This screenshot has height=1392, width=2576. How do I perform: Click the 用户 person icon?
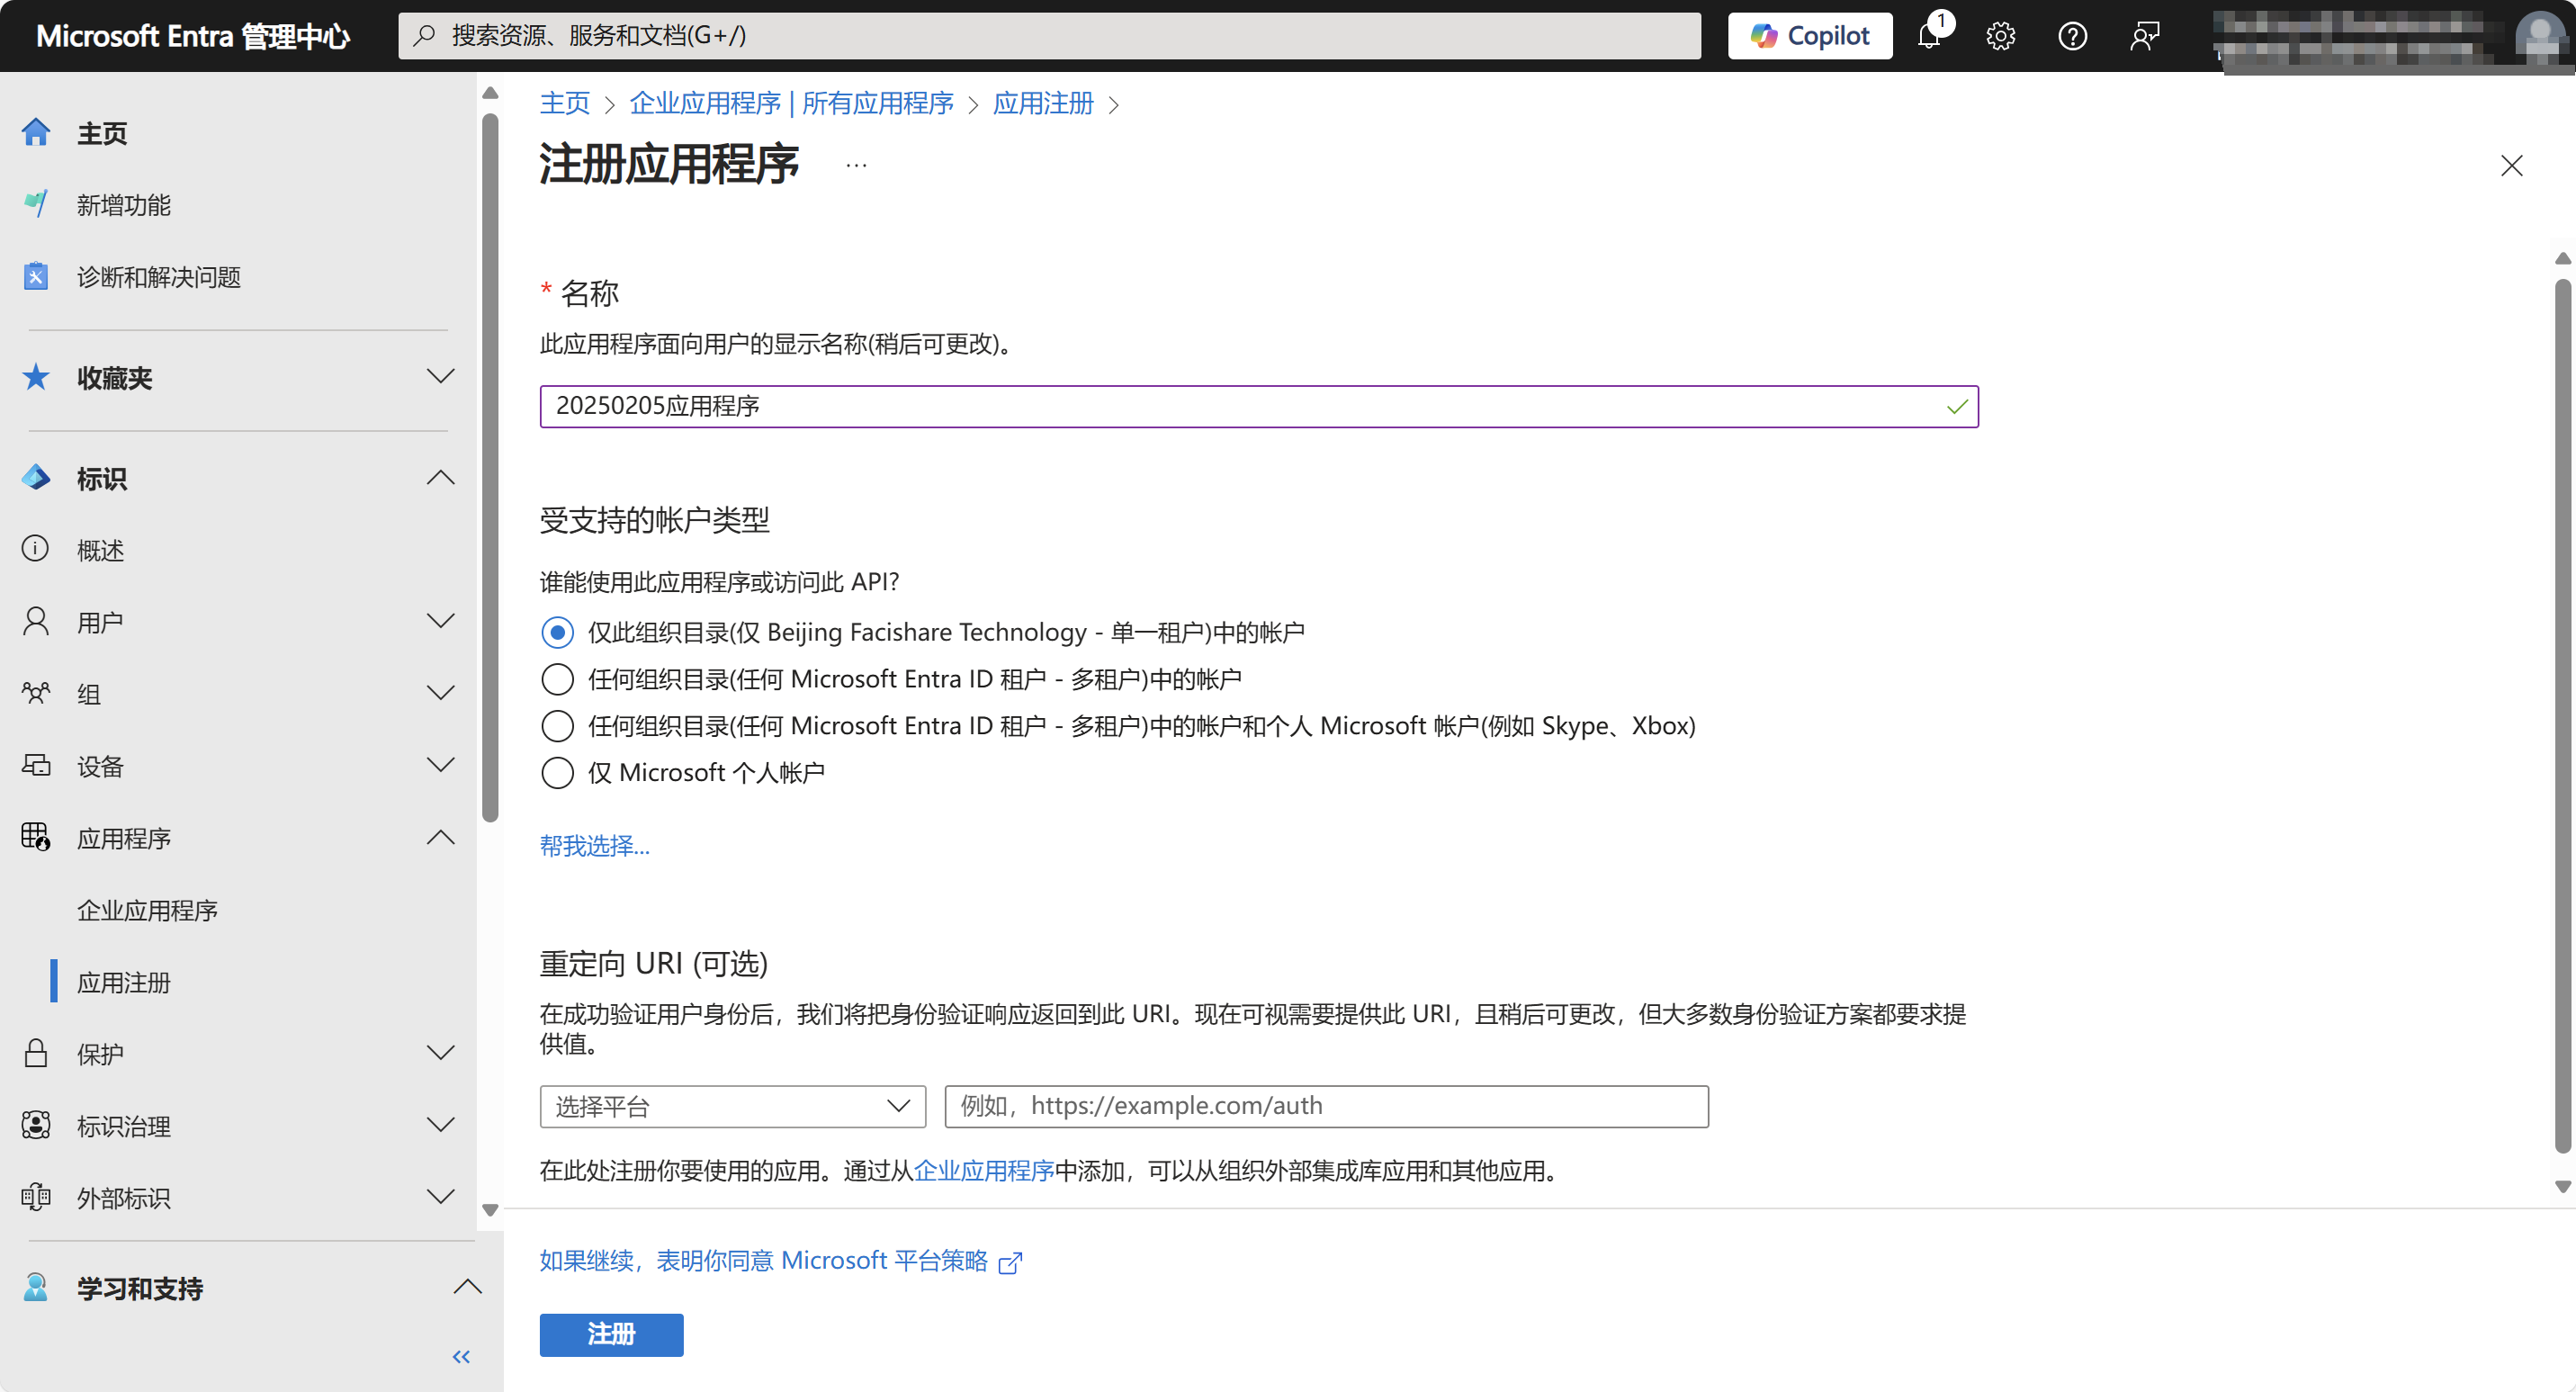tap(36, 621)
